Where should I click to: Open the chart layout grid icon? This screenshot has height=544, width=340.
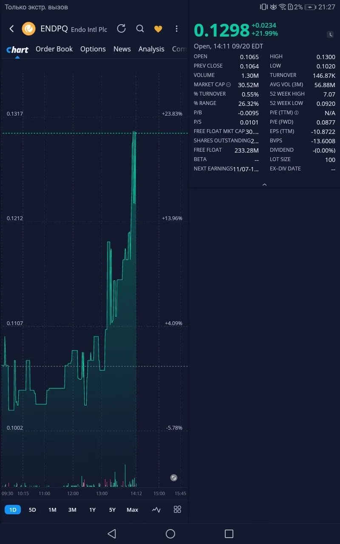coord(178,510)
